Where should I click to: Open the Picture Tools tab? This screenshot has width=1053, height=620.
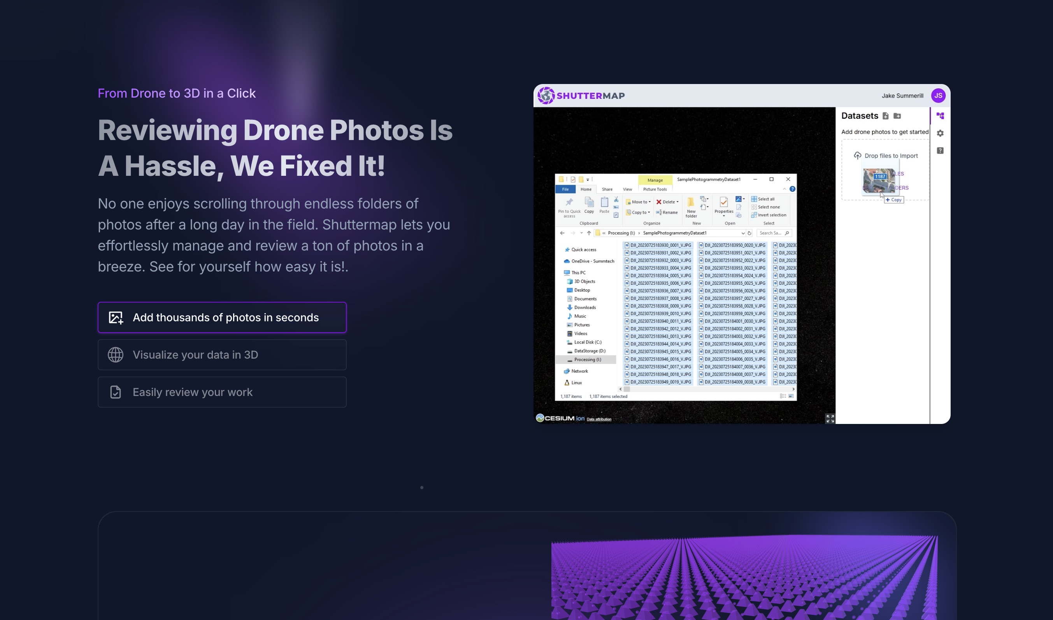tap(655, 189)
